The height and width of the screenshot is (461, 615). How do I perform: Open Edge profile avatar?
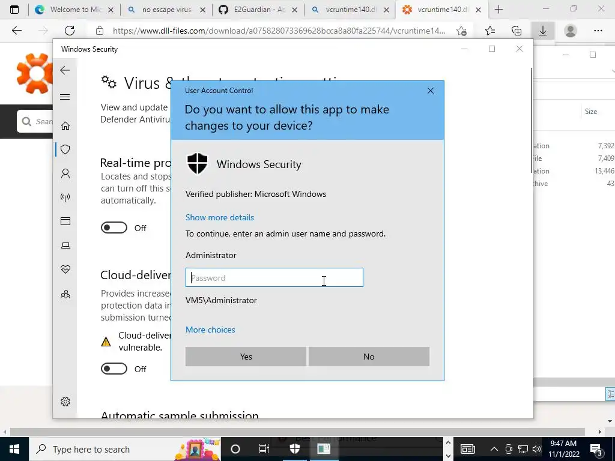(x=571, y=31)
